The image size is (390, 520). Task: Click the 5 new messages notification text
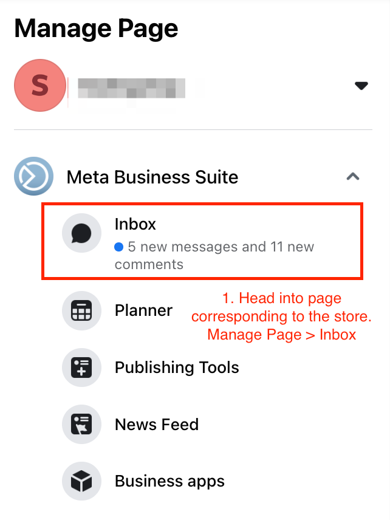[214, 255]
